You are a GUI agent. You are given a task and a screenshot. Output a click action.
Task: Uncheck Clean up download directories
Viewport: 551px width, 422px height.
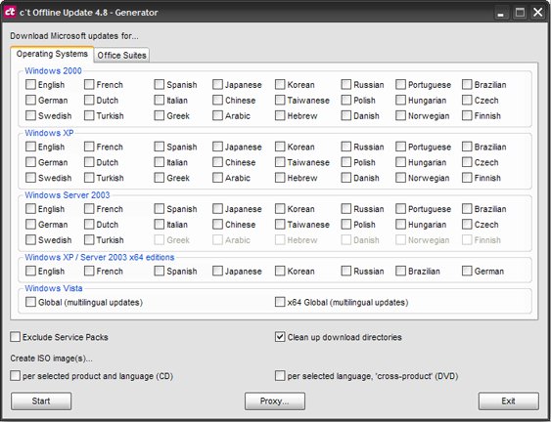click(280, 337)
